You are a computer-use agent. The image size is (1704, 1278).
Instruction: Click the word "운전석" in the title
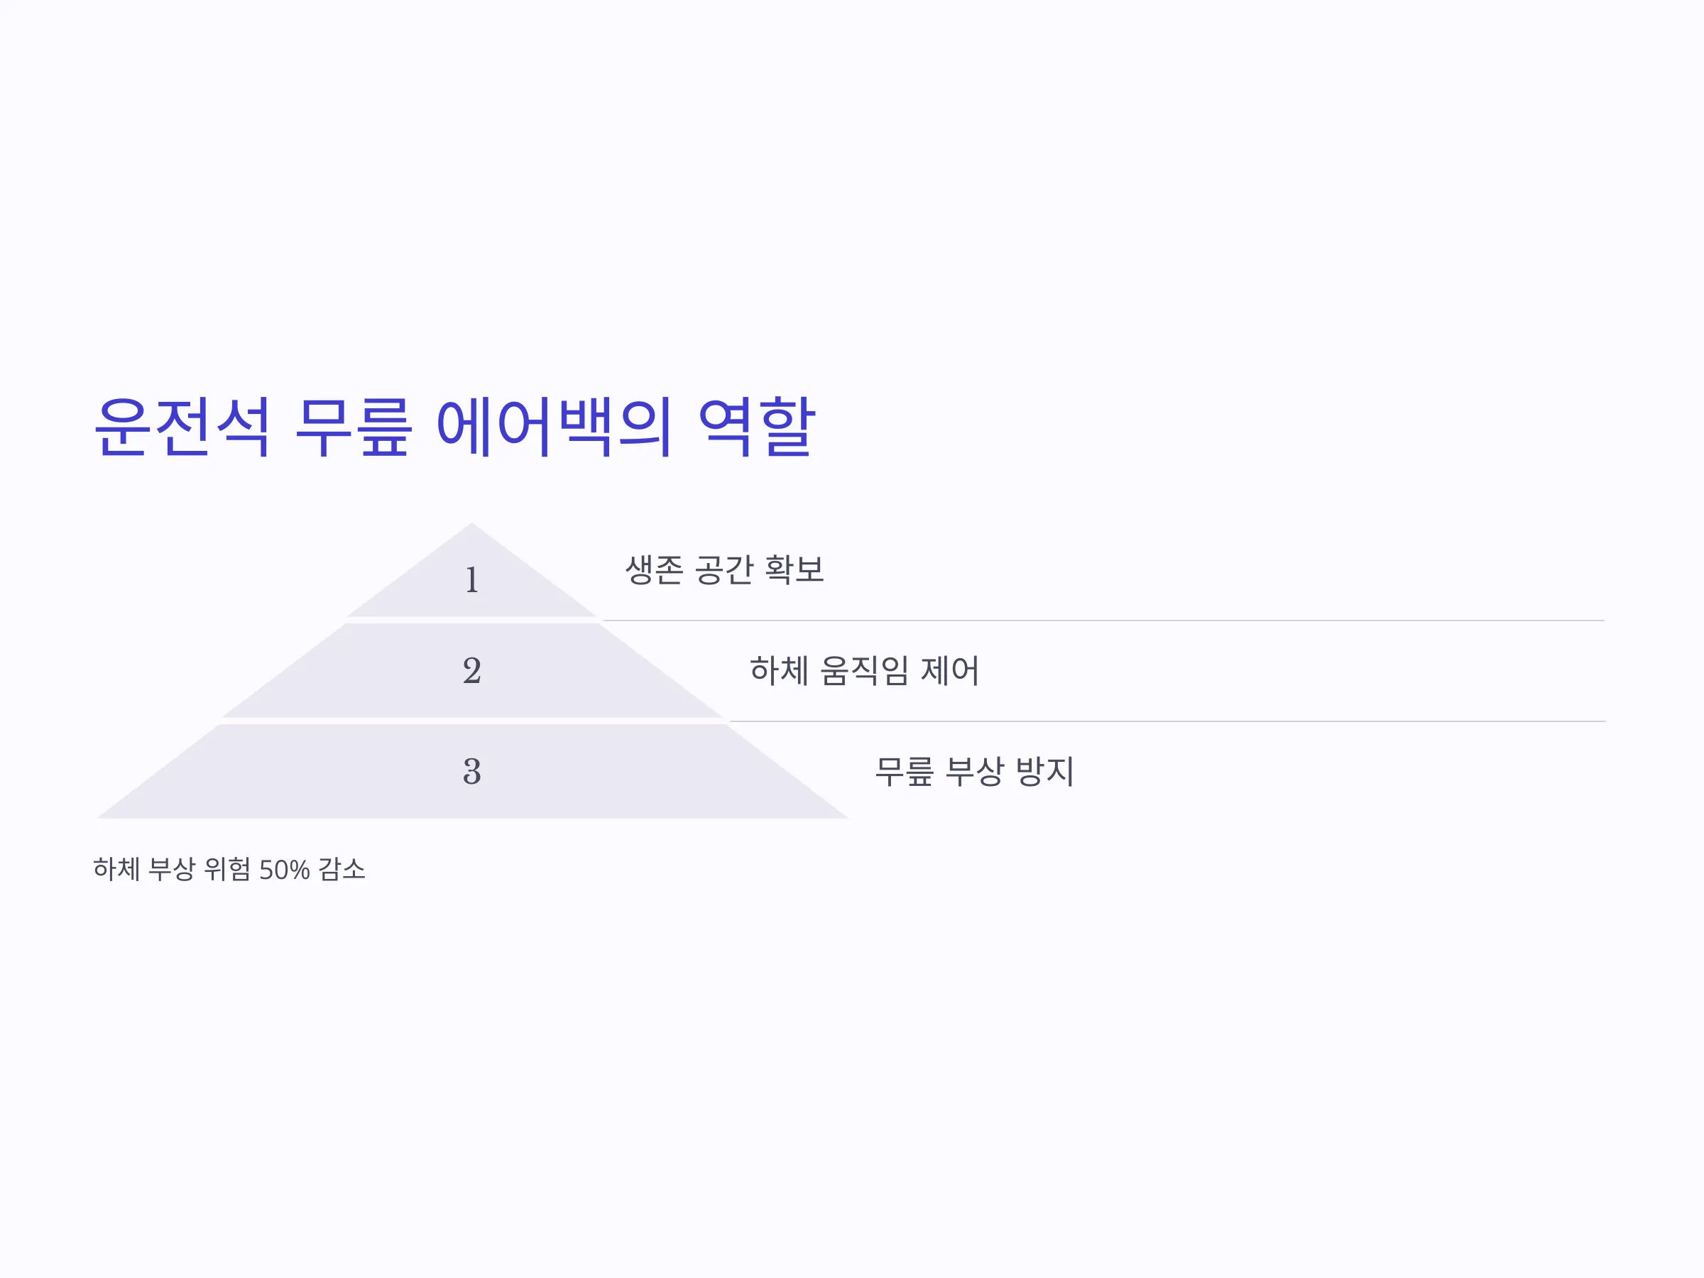click(182, 427)
